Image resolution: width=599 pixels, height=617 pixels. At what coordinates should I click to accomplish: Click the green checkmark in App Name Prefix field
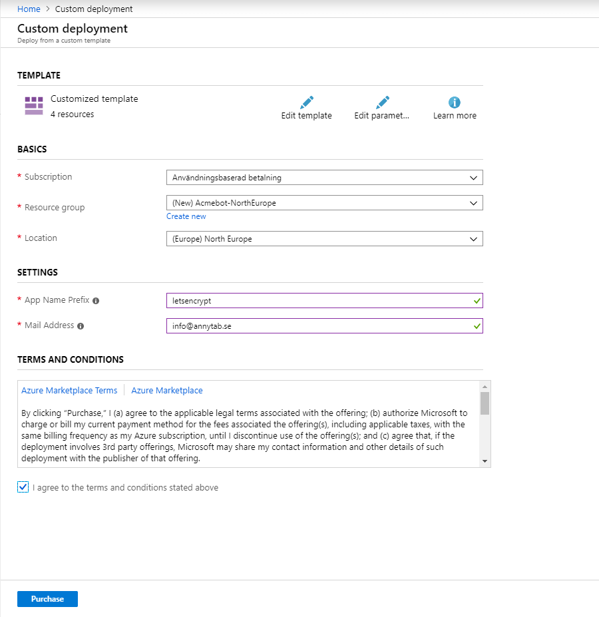477,301
